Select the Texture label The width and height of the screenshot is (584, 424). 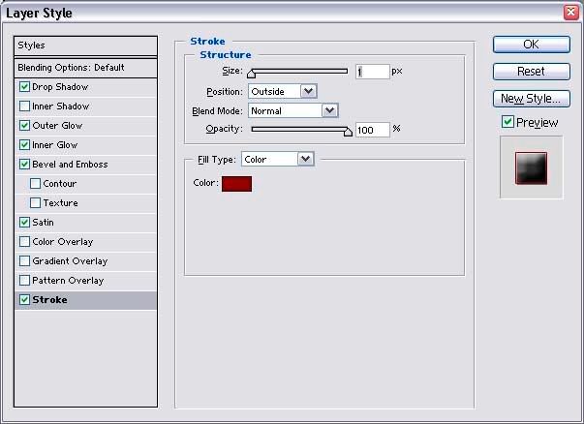60,203
